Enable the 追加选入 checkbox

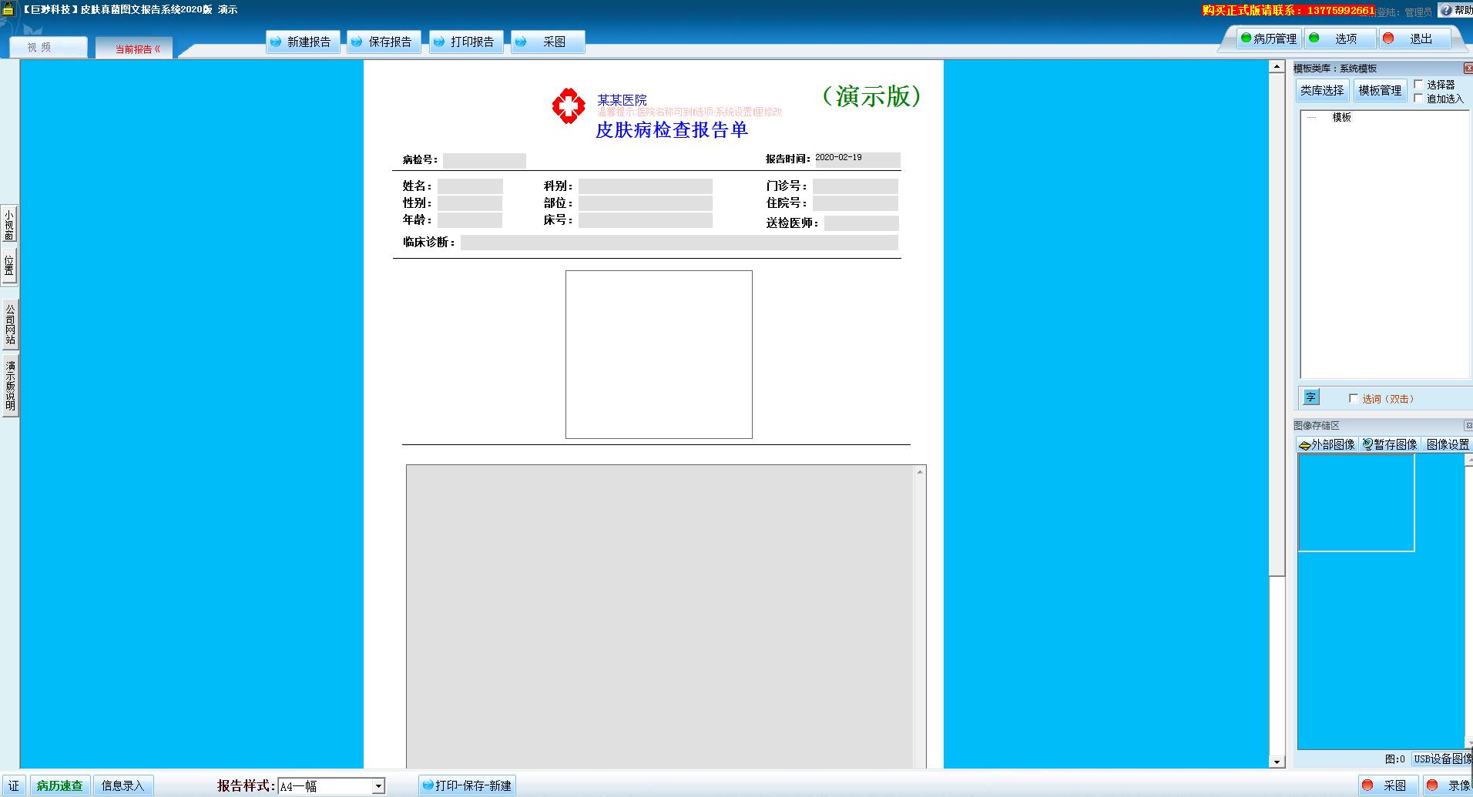click(x=1418, y=98)
